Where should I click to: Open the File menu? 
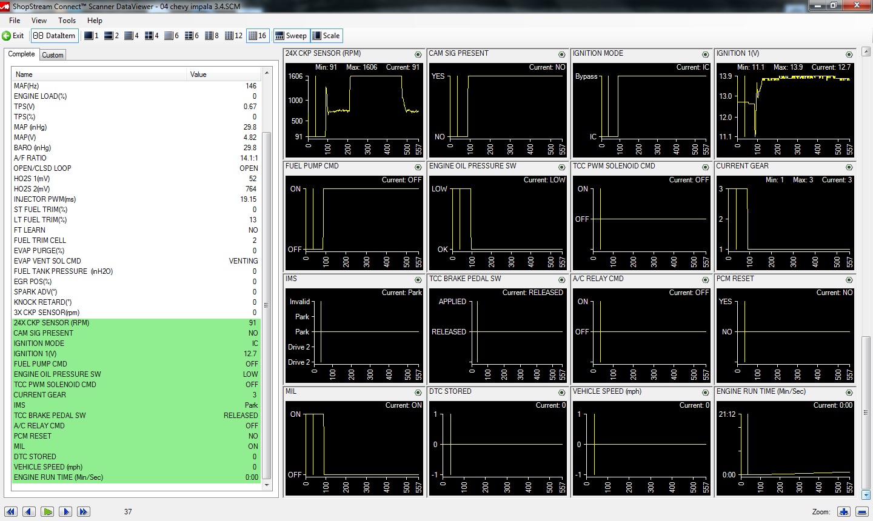tap(15, 21)
